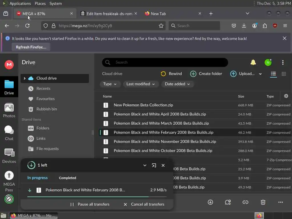The height and width of the screenshot is (219, 292).
Task: Switch to the Edit Item freakleak-ds-rom tab
Action: click(x=109, y=14)
